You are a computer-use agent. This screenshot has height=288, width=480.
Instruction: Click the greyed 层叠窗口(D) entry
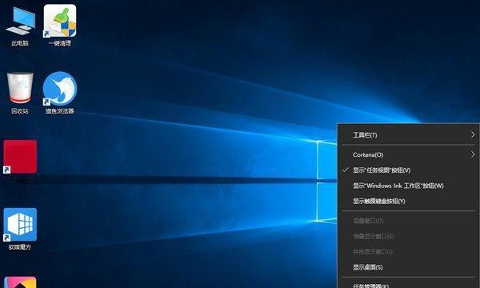pyautogui.click(x=409, y=221)
